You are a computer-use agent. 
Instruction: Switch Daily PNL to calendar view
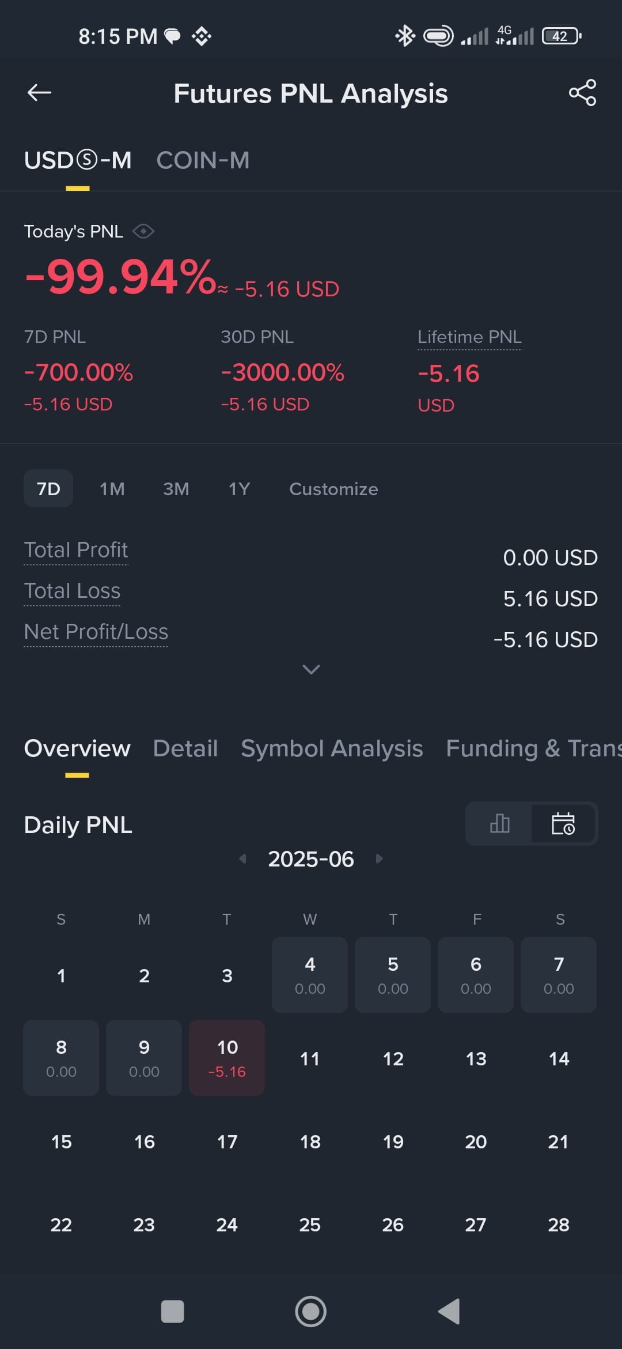[563, 823]
